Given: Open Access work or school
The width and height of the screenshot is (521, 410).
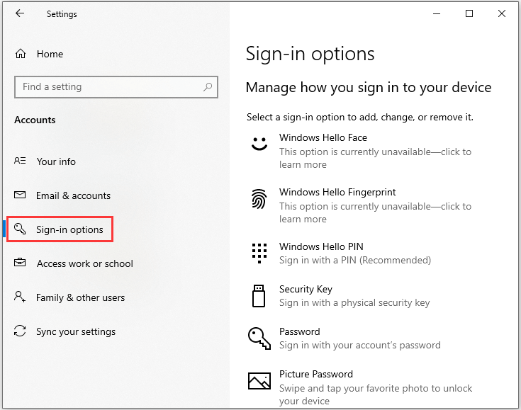Looking at the screenshot, I should [85, 263].
